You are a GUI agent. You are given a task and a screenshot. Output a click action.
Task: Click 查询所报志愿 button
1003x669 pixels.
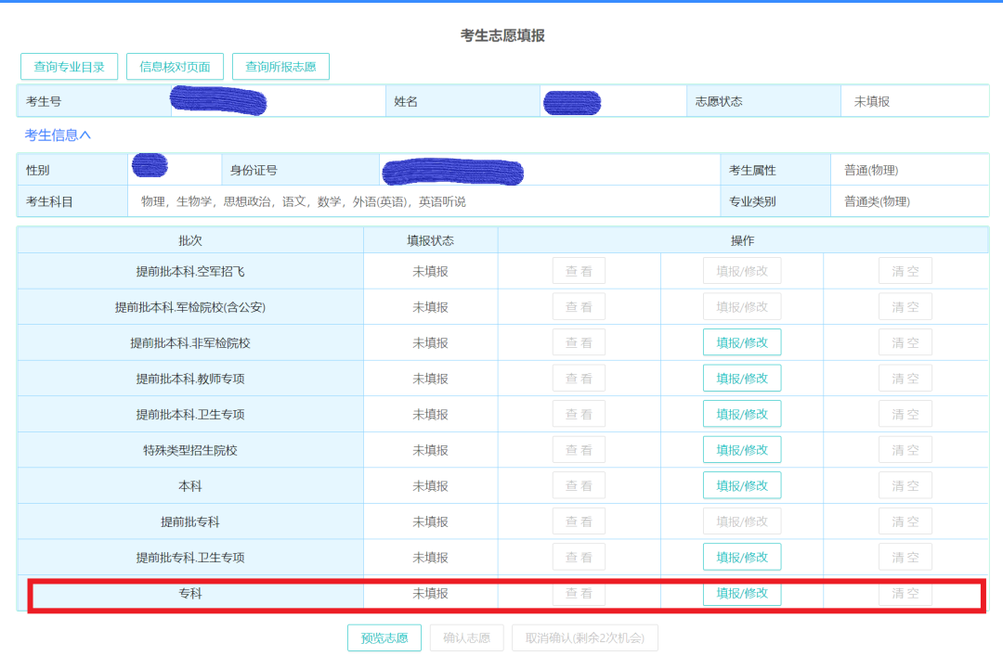coord(280,67)
